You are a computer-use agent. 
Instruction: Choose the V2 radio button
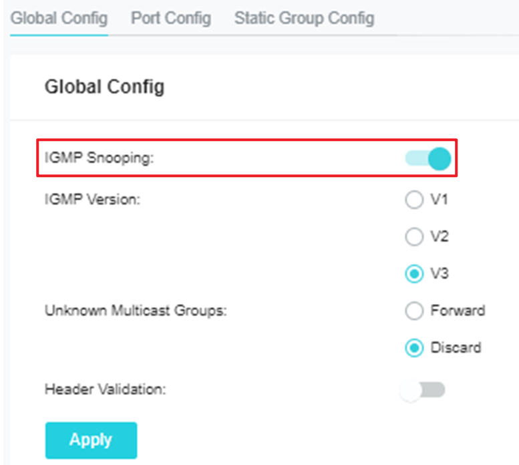pos(414,237)
